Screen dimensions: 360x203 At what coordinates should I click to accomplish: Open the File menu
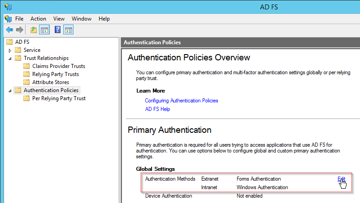19,19
